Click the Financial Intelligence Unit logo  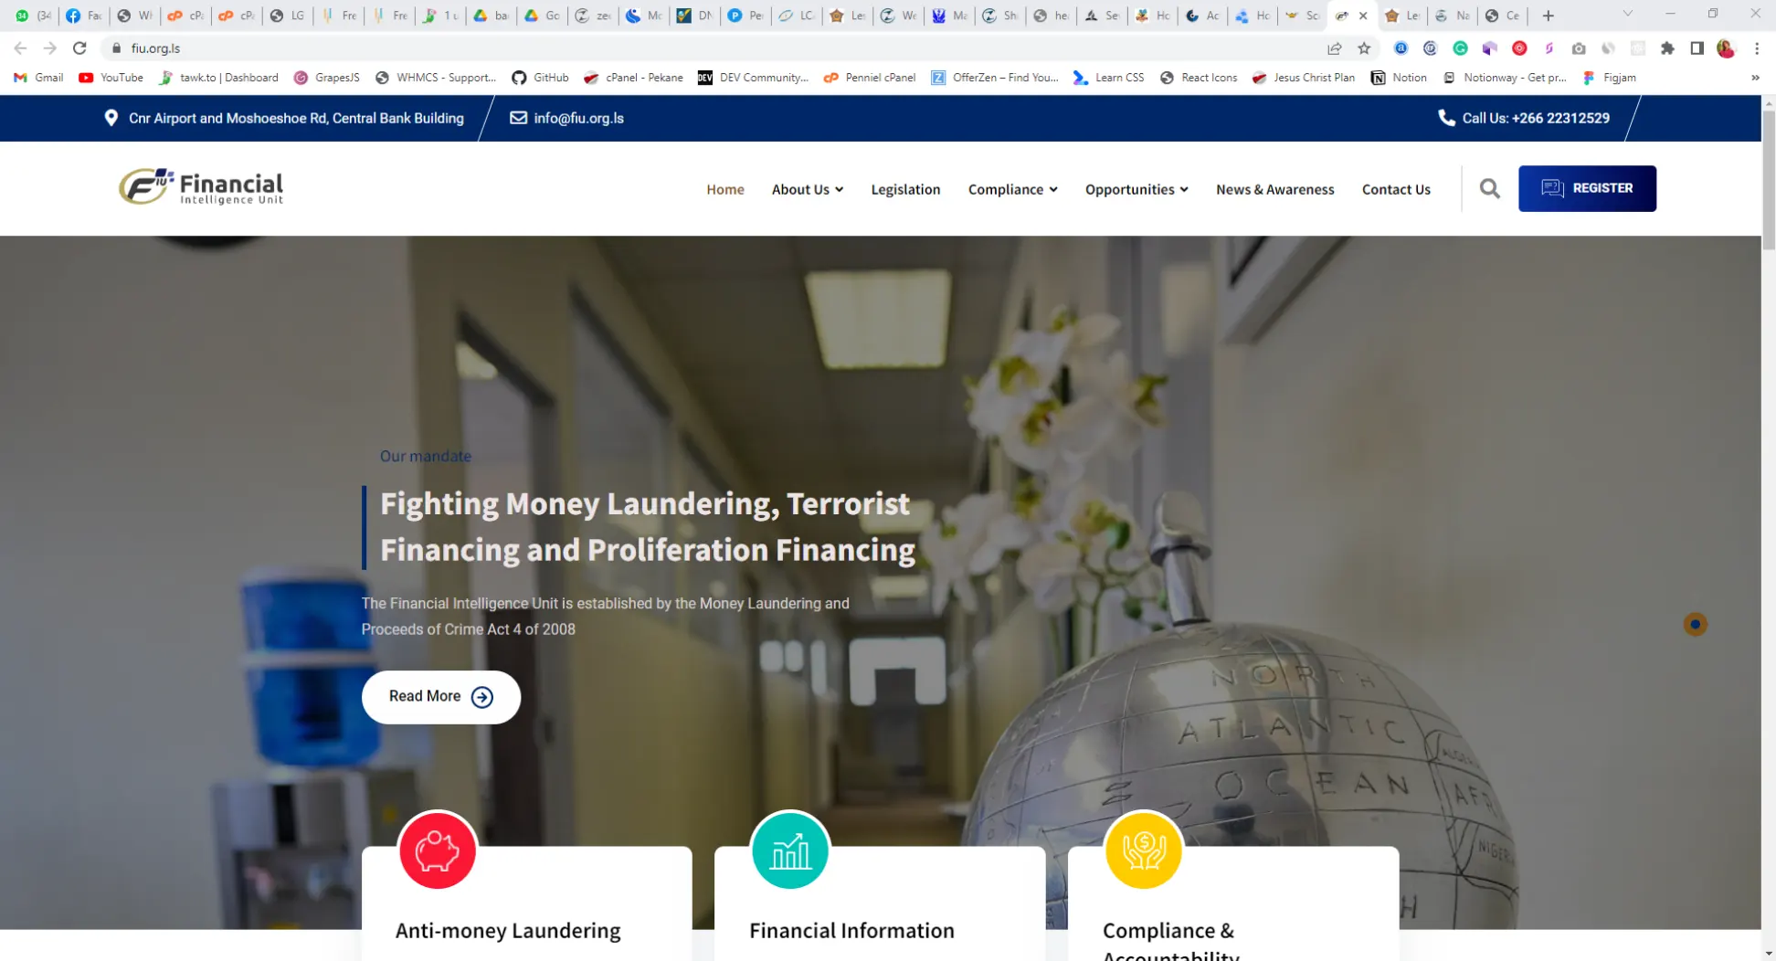[201, 187]
